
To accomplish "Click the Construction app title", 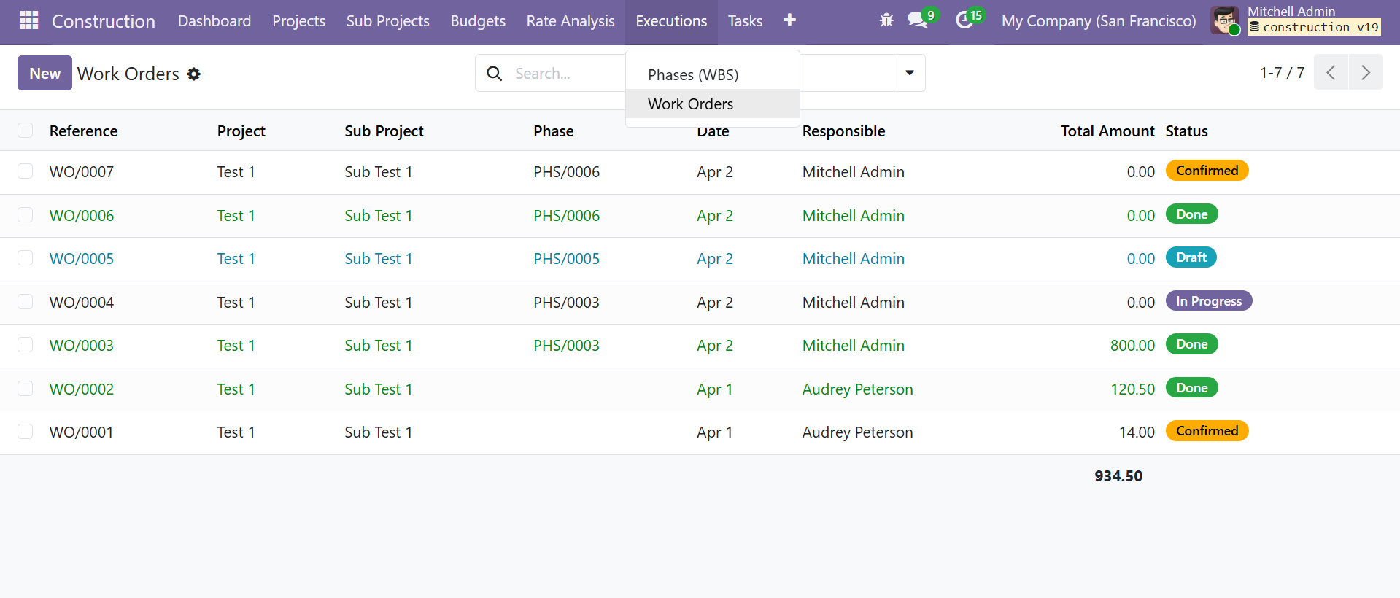I will pos(104,21).
